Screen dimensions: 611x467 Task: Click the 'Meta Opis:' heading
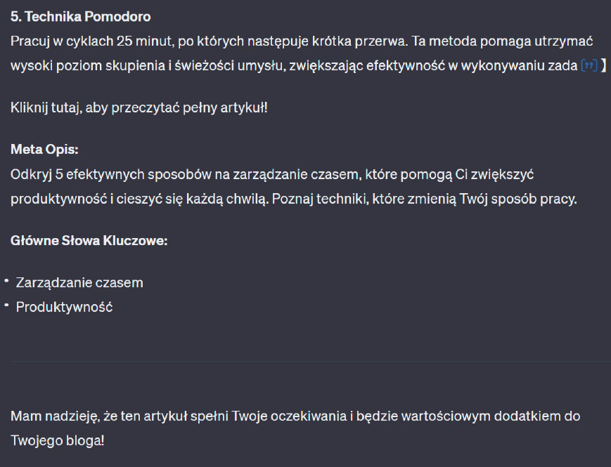tap(44, 149)
